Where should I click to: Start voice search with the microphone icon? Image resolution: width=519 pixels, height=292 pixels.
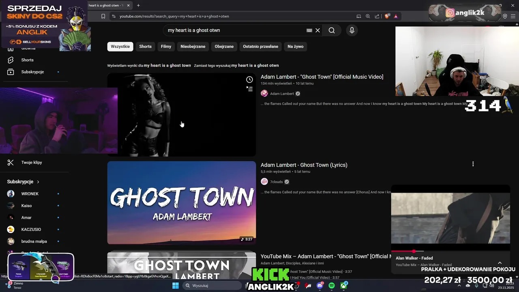pyautogui.click(x=352, y=30)
